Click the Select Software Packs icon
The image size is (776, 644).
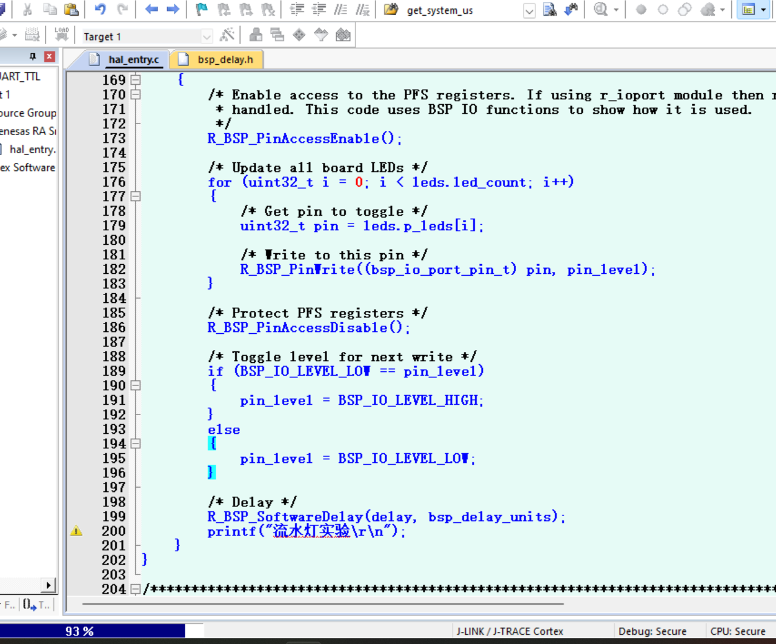point(321,35)
